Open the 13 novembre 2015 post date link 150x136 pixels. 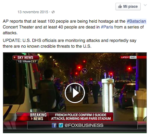point(33,12)
